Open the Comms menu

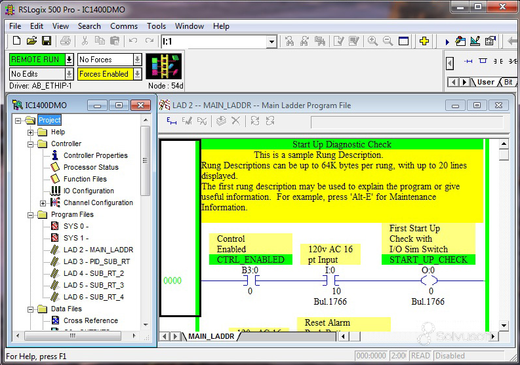click(x=124, y=26)
